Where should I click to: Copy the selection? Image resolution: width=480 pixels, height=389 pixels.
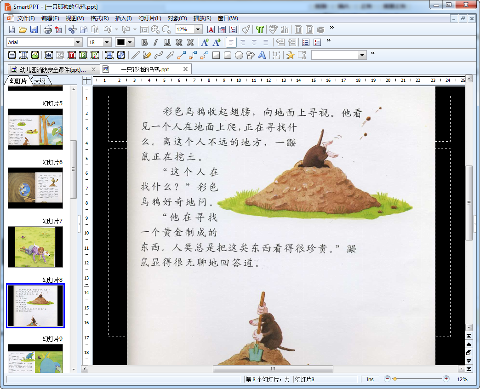pyautogui.click(x=84, y=30)
